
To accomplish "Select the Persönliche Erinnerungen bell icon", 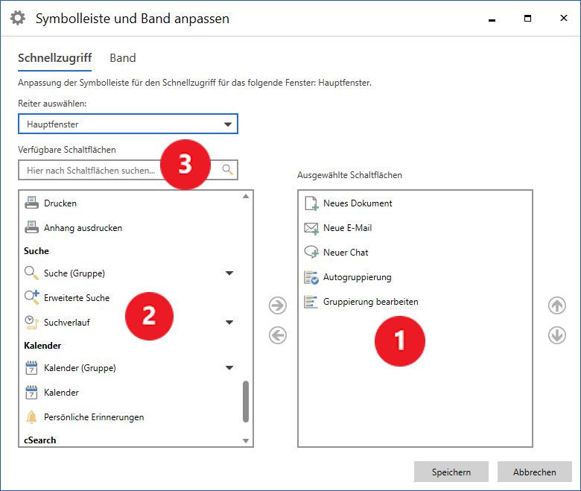I will (31, 417).
